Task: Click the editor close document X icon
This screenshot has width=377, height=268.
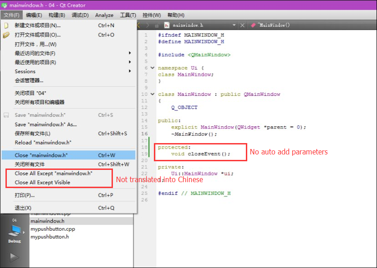Action: [x=243, y=25]
